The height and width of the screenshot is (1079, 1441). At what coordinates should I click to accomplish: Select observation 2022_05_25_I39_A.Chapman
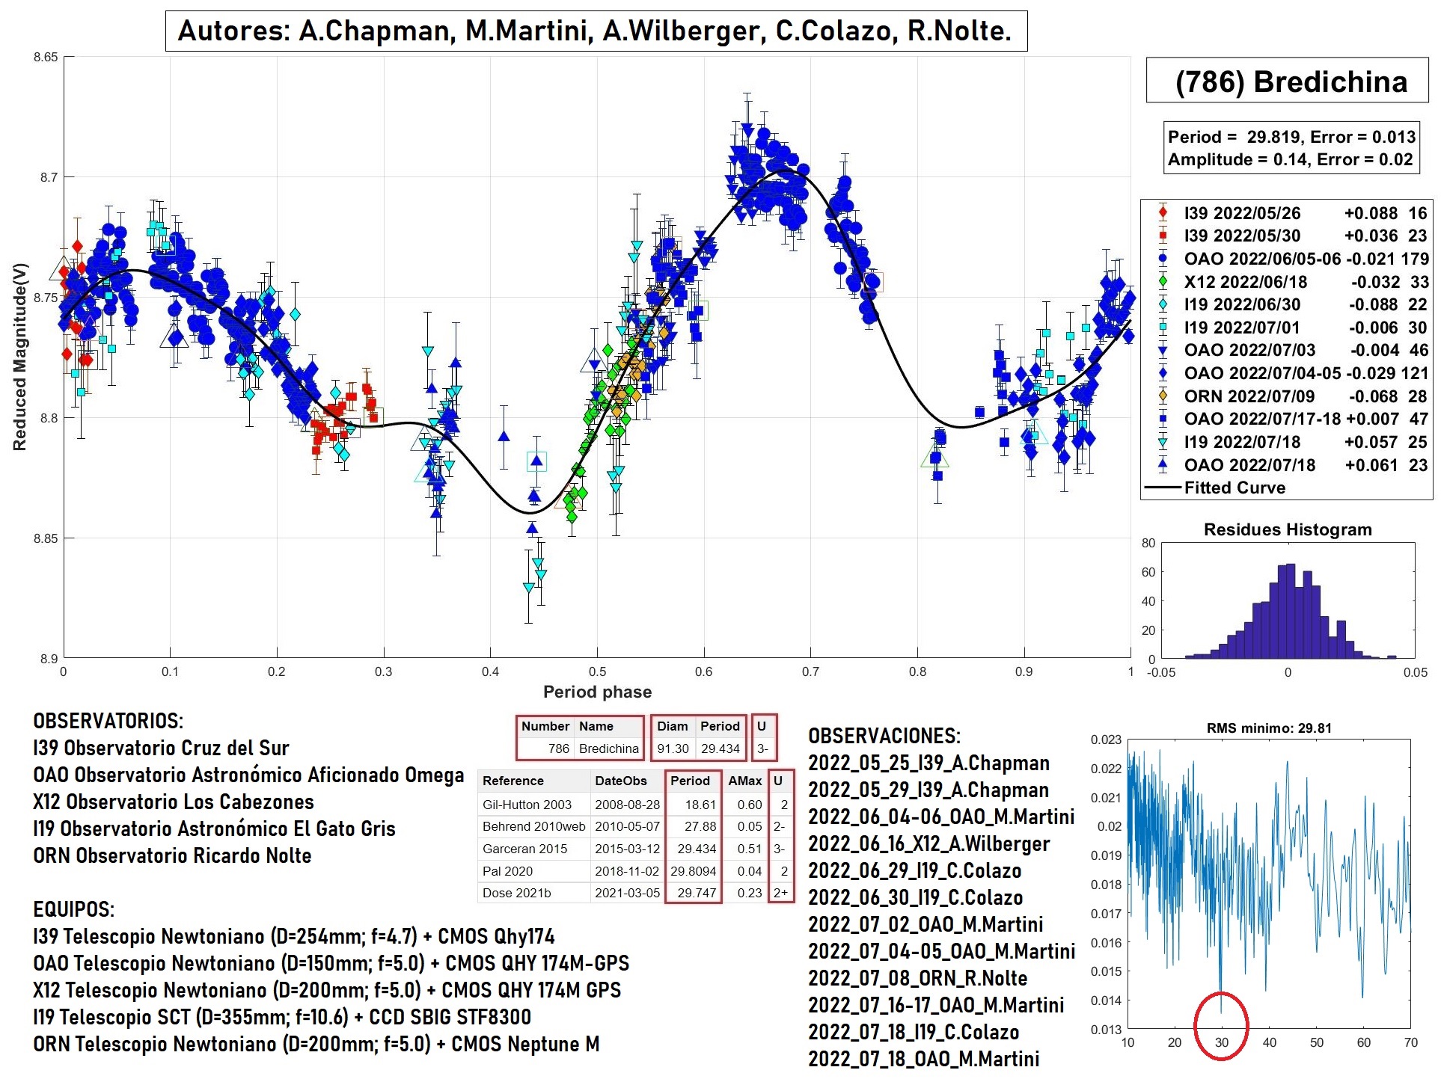928,763
